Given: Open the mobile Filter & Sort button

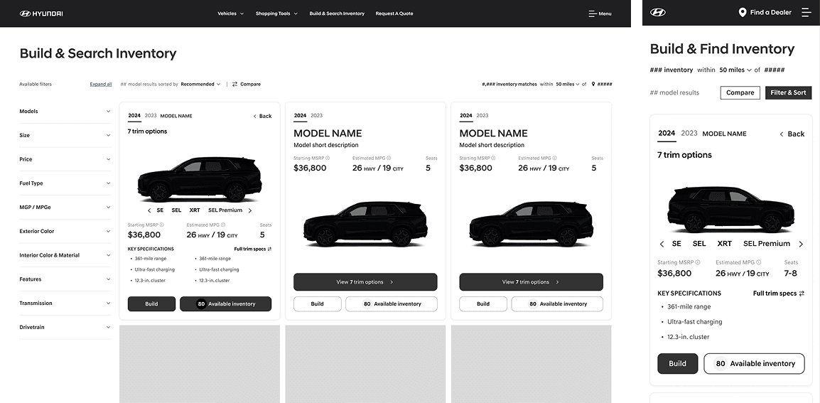Looking at the screenshot, I should pos(788,92).
